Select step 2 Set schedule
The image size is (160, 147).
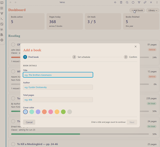click(81, 57)
